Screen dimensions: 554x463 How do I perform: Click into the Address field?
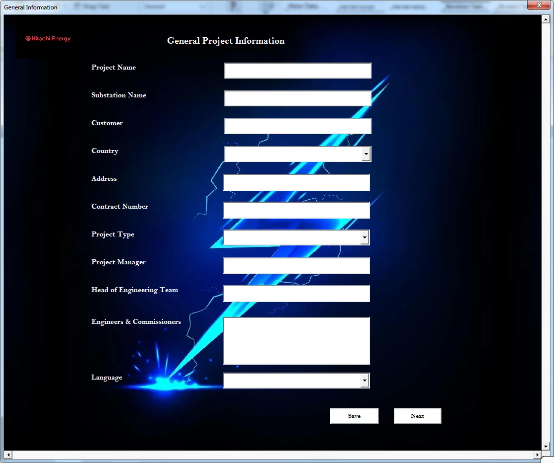point(296,182)
